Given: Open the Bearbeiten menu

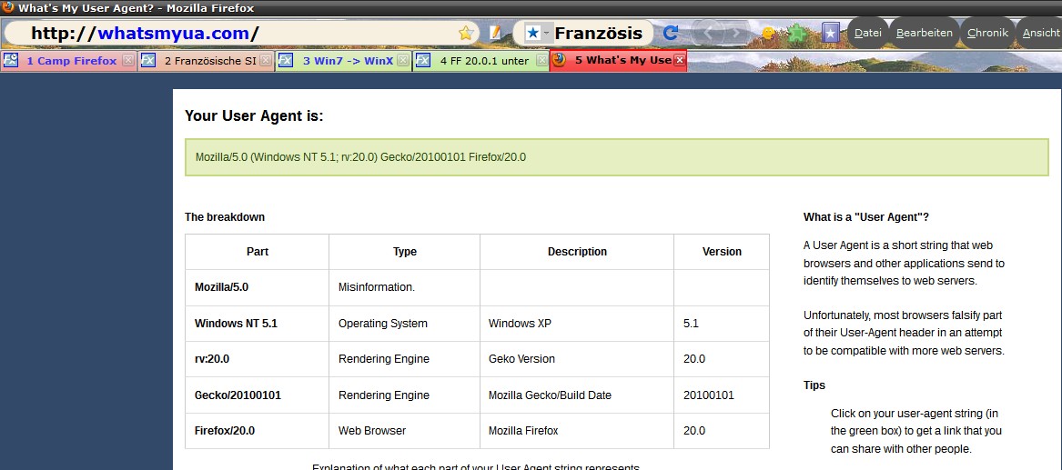Looking at the screenshot, I should click(x=924, y=33).
